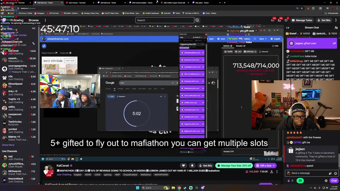The image size is (340, 191).
Task: Click the Get Bits button in the top bar
Action: pyautogui.click(x=324, y=20)
